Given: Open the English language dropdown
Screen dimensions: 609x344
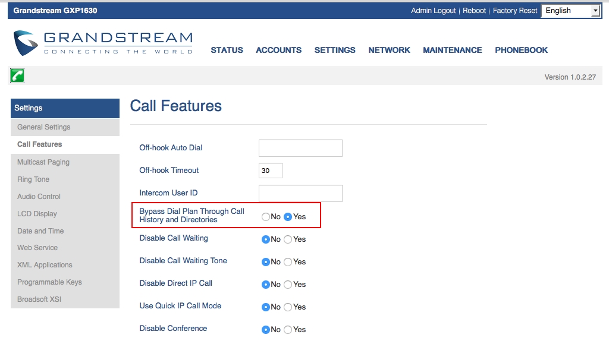Looking at the screenshot, I should [x=570, y=11].
